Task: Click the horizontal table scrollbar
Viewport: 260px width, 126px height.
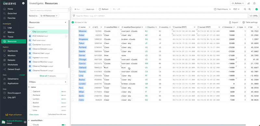Action: point(158,125)
